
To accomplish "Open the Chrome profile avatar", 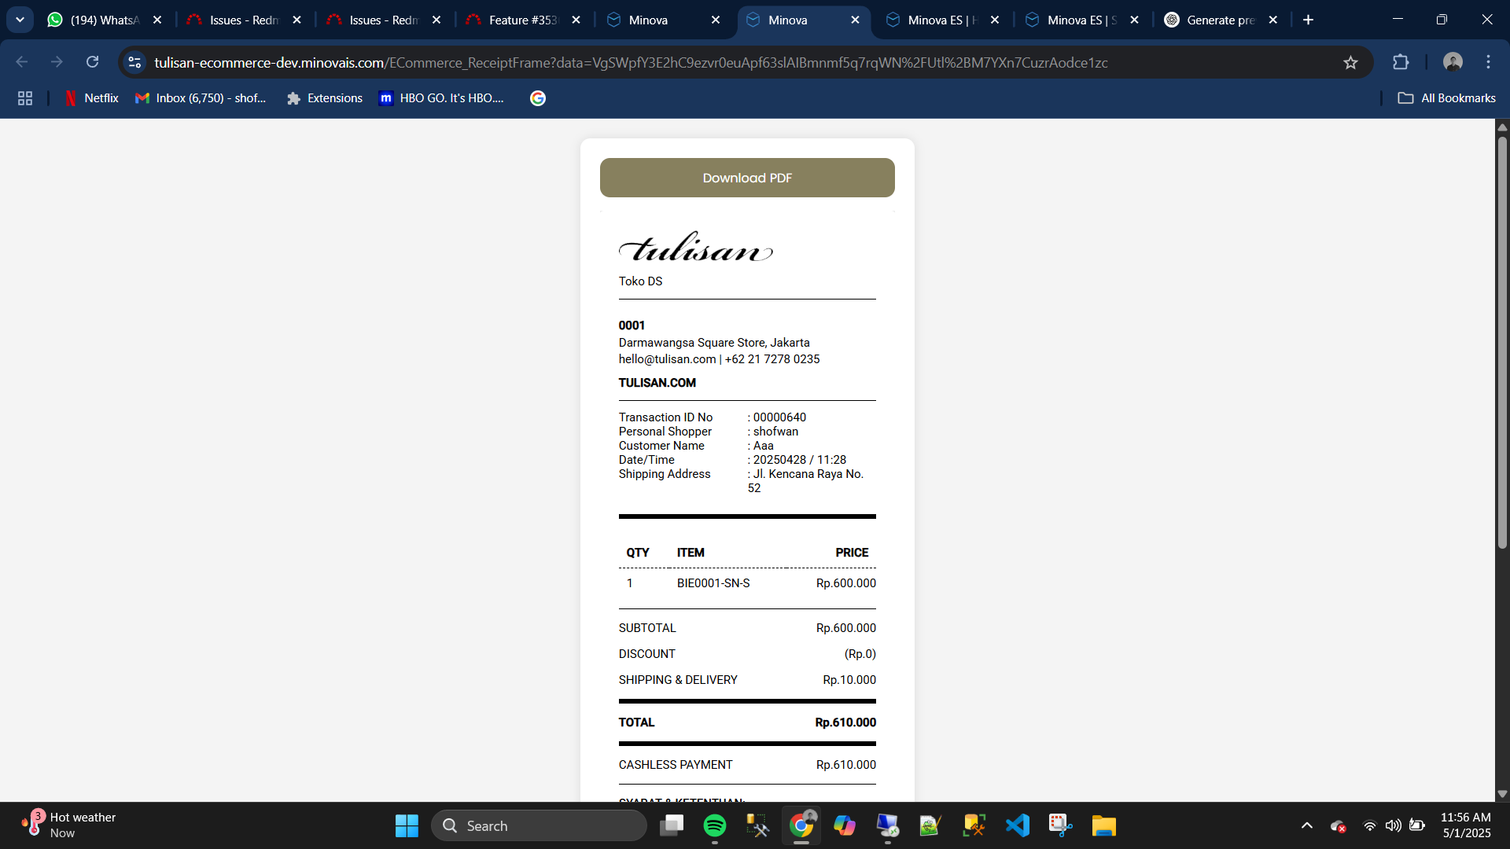I will coord(1453,62).
